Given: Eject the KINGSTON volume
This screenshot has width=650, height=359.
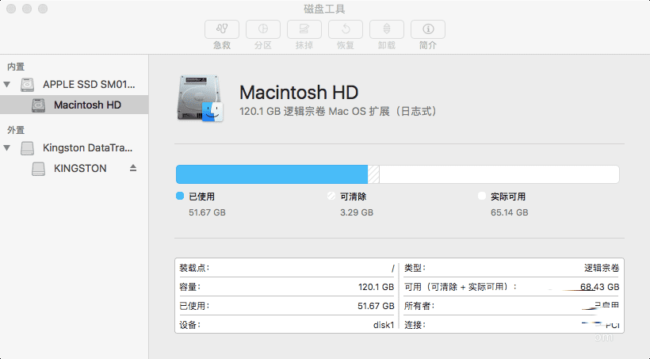Looking at the screenshot, I should click(133, 168).
